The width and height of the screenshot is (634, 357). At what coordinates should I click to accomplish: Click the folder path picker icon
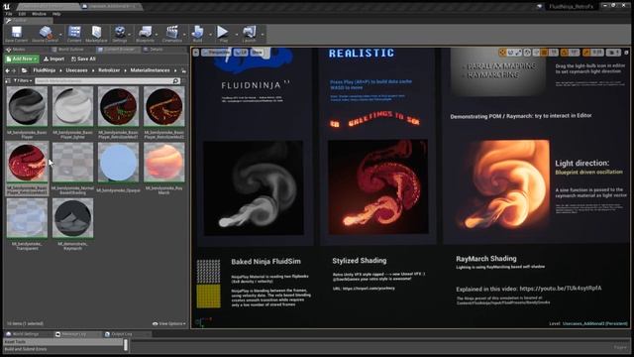click(24, 70)
